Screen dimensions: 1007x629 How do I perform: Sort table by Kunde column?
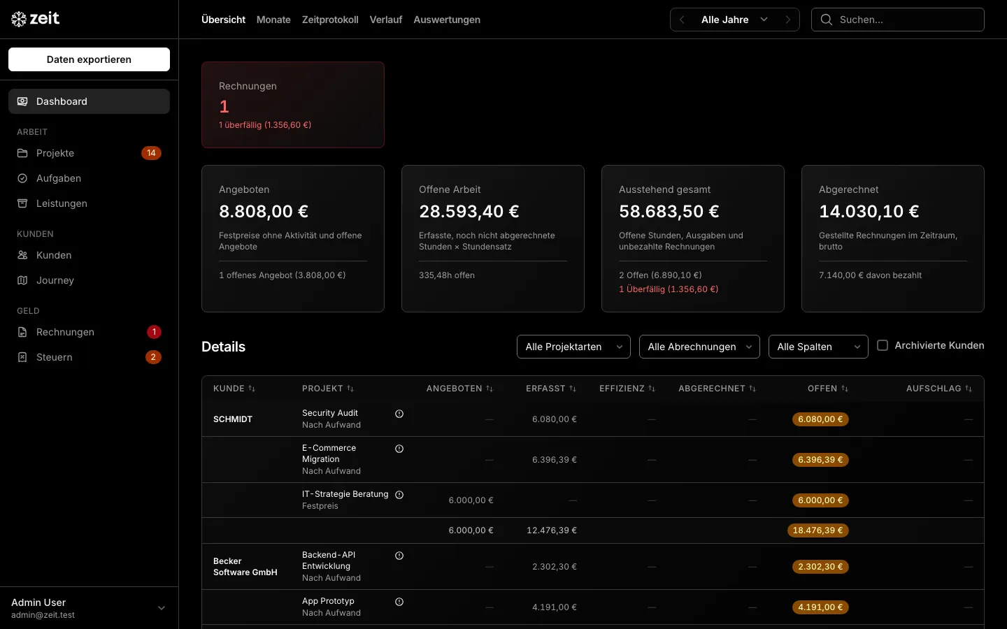pos(234,389)
